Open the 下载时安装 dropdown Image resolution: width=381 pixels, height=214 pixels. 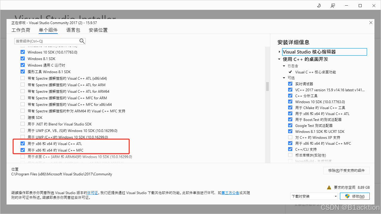314,196
